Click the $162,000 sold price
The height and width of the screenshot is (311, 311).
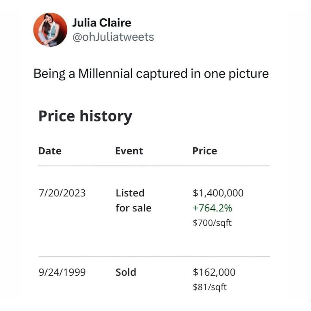tap(214, 272)
